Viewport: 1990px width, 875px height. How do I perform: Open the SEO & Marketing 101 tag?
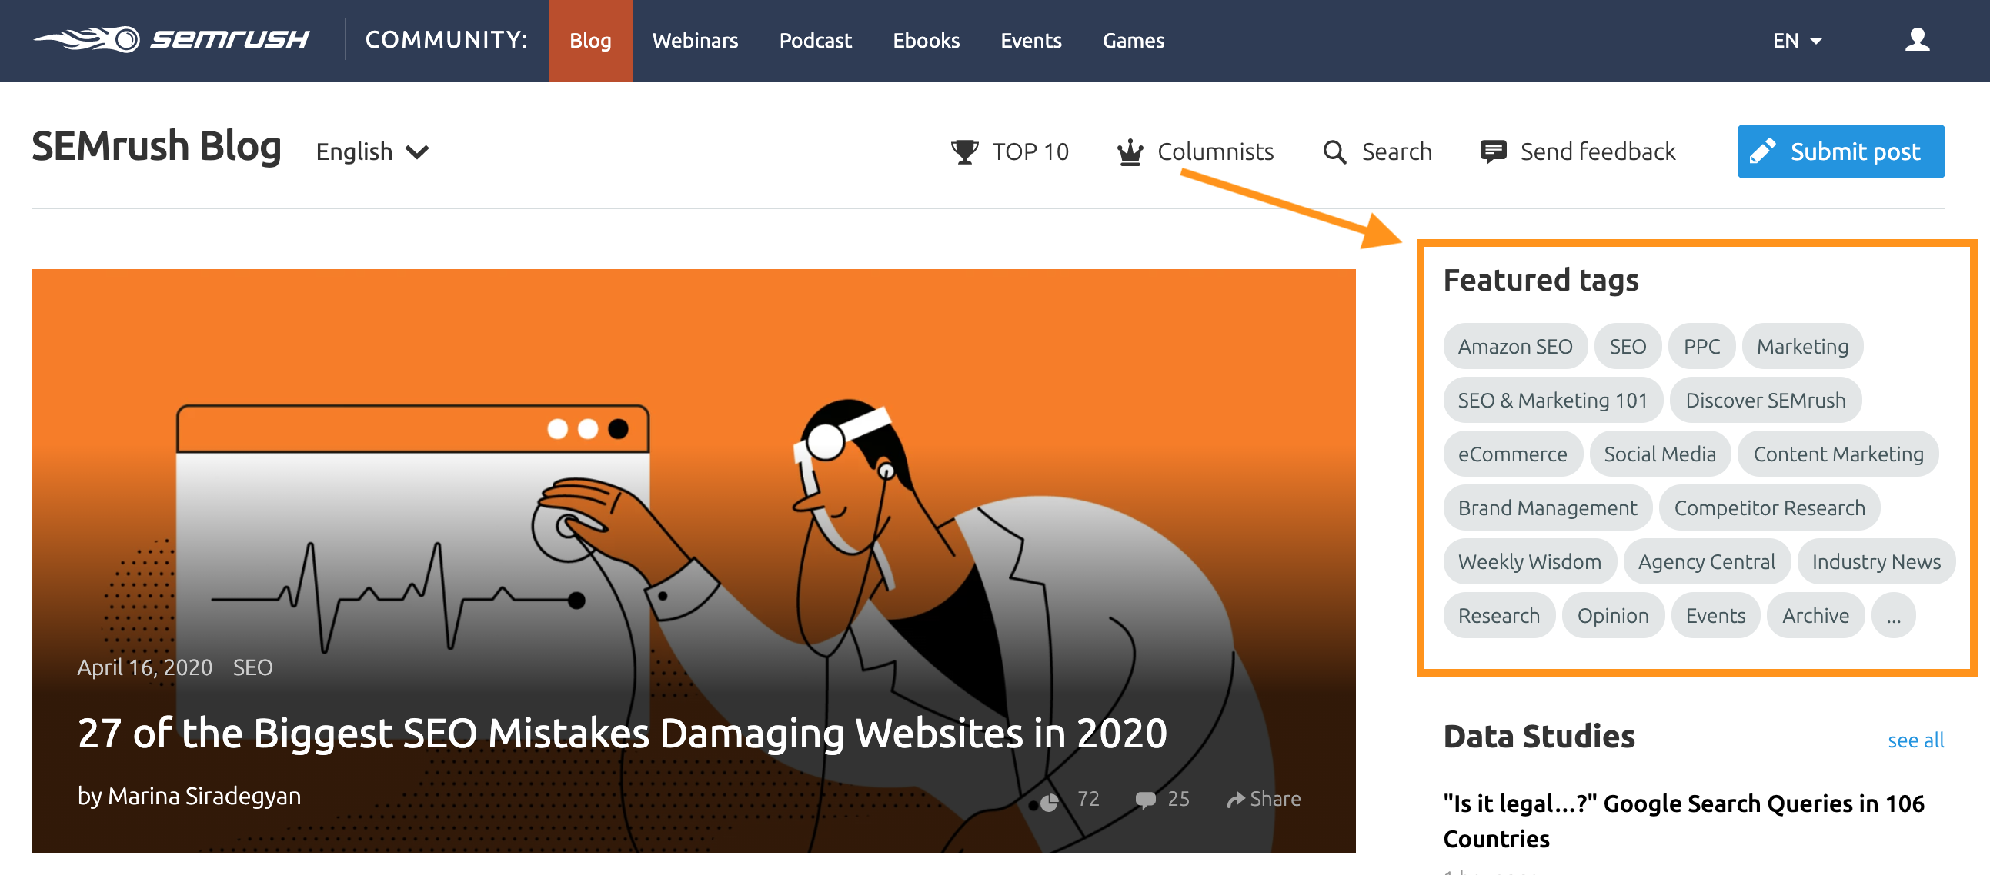pos(1552,401)
